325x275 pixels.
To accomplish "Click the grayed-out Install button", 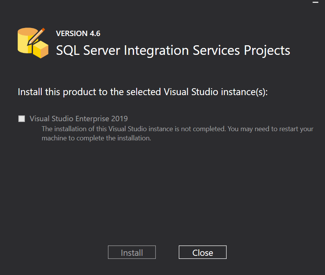I will click(132, 252).
